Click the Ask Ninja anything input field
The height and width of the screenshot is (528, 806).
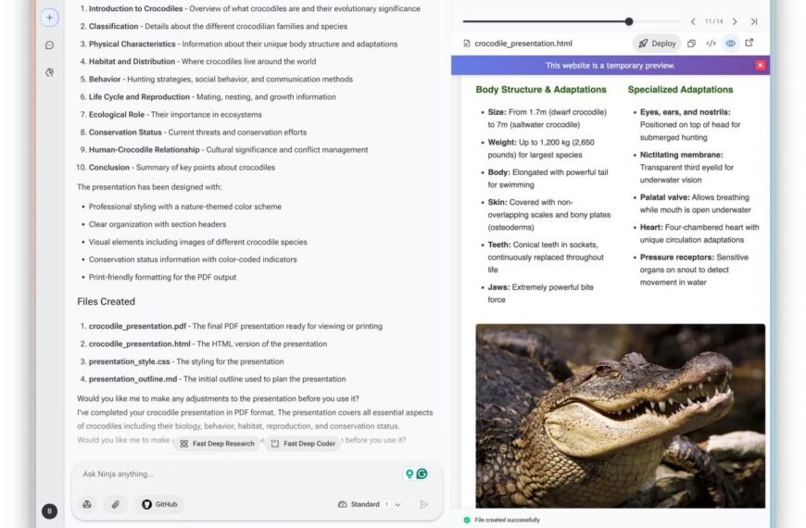pos(232,473)
